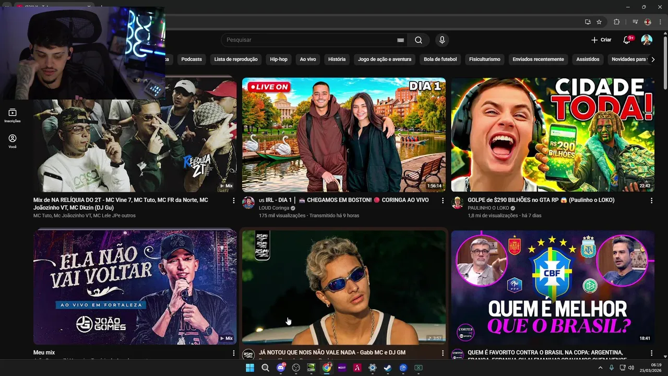
Task: Open Chrome media controls icon
Action: click(x=635, y=22)
